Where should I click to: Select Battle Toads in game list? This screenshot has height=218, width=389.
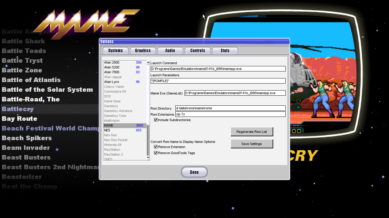[24, 51]
